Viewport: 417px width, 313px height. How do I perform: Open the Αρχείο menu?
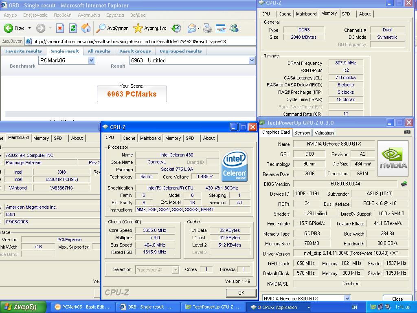(x=10, y=15)
